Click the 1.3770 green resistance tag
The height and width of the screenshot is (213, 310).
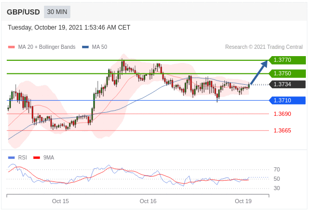(287, 60)
